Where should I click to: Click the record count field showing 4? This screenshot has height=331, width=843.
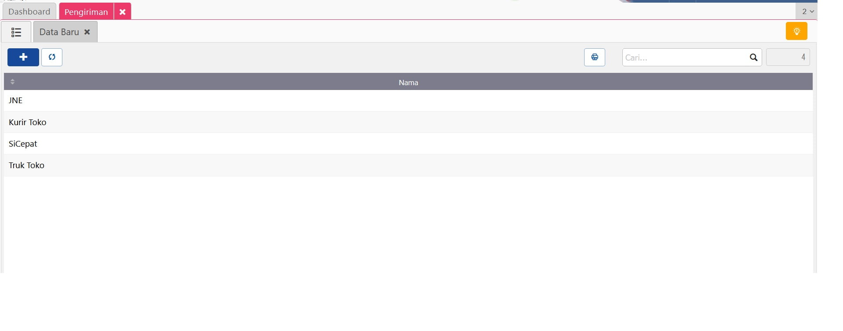[788, 57]
